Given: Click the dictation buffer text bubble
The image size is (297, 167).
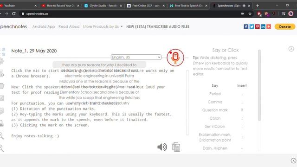Looking at the screenshot, I should pos(99,65).
